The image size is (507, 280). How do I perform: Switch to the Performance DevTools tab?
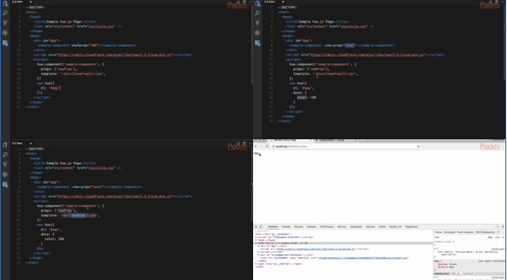point(326,226)
